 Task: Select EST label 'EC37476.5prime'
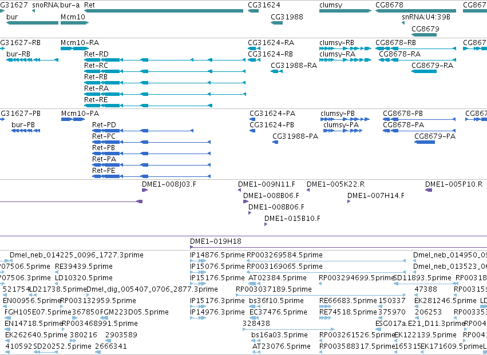click(278, 312)
